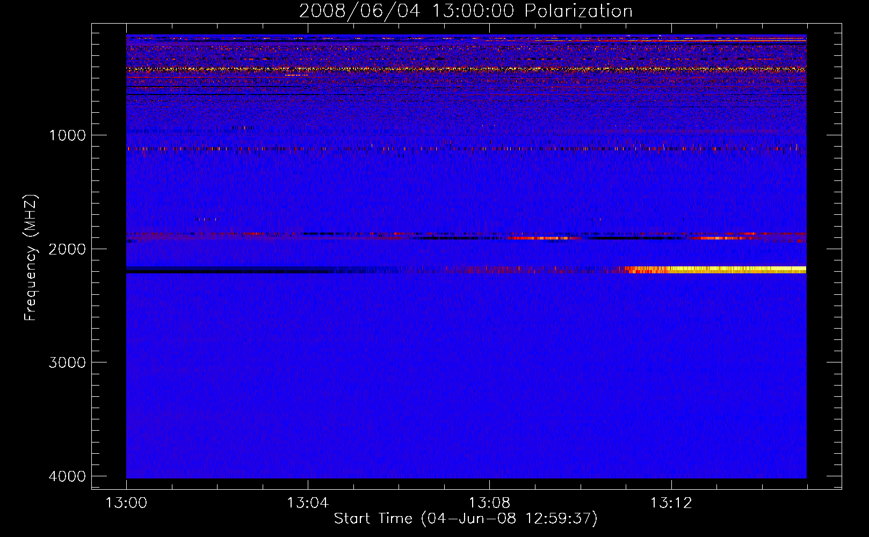Click the "Frequency (MHZ)" vertical axis label
Image resolution: width=869 pixels, height=537 pixels.
click(x=31, y=258)
